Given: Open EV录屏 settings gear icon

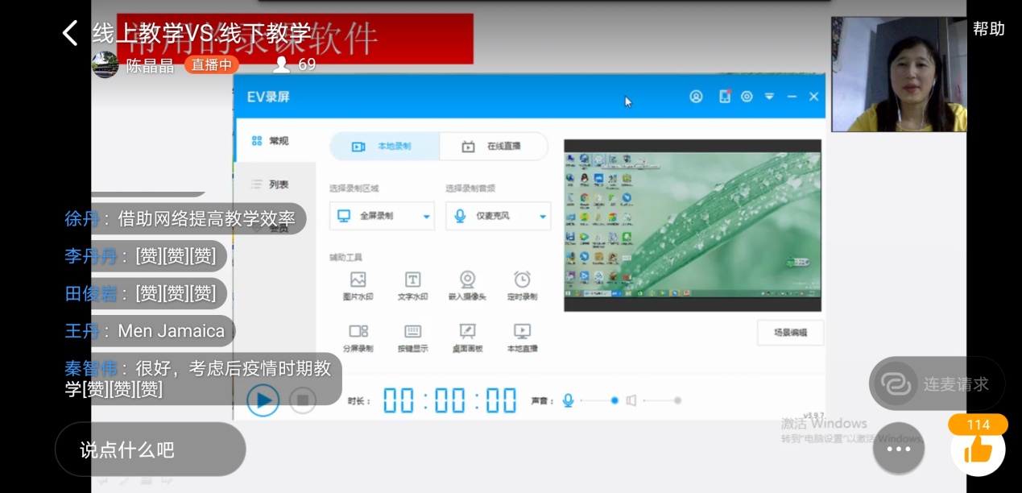Looking at the screenshot, I should [x=747, y=97].
